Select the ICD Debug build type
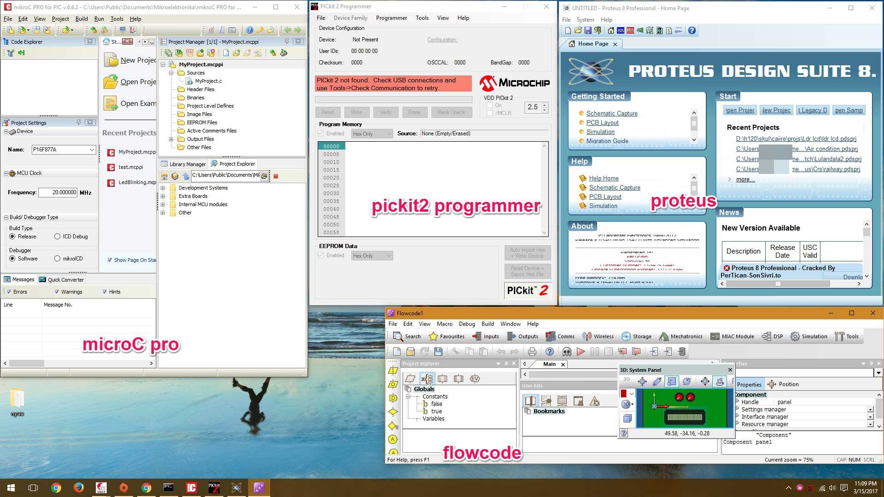 pyautogui.click(x=57, y=237)
